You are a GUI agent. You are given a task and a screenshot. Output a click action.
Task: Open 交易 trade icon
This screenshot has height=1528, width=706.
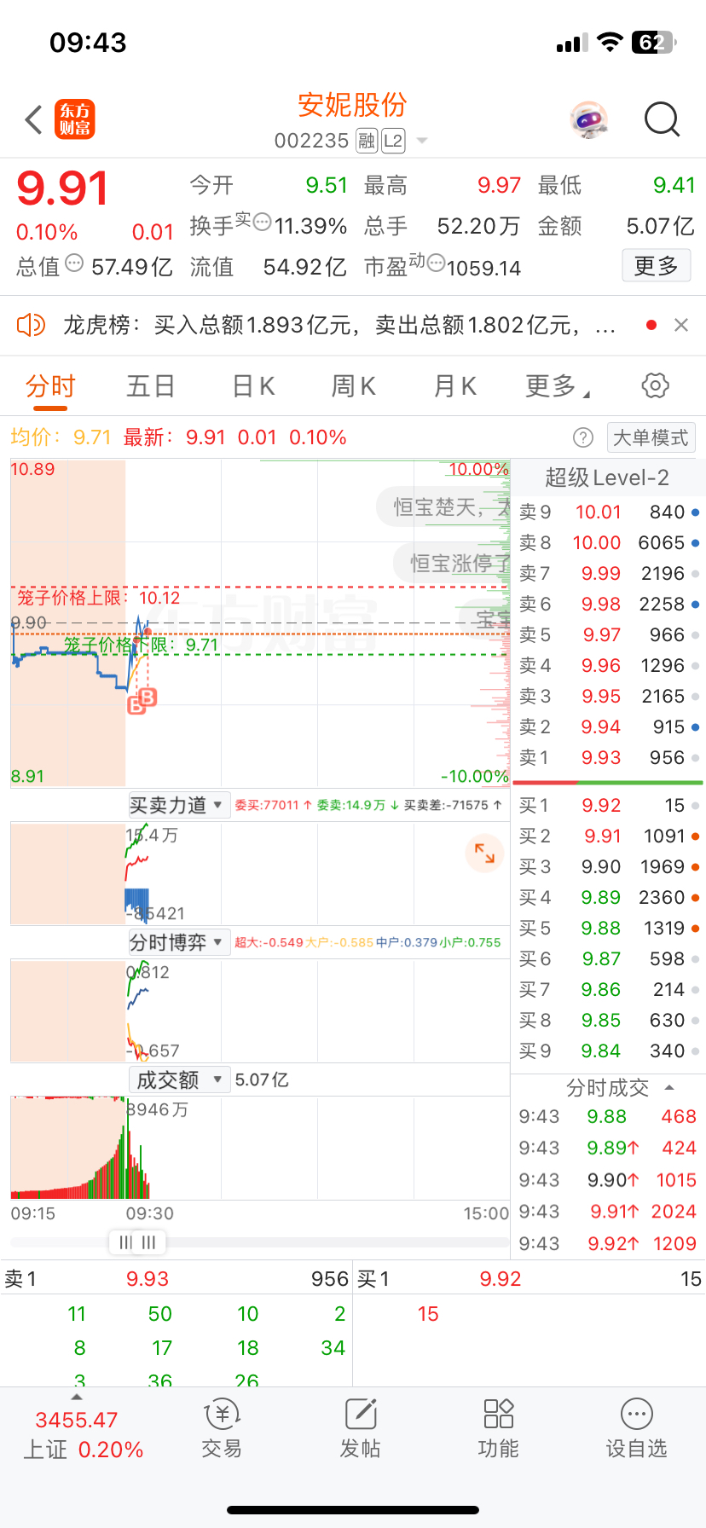pos(222,1428)
